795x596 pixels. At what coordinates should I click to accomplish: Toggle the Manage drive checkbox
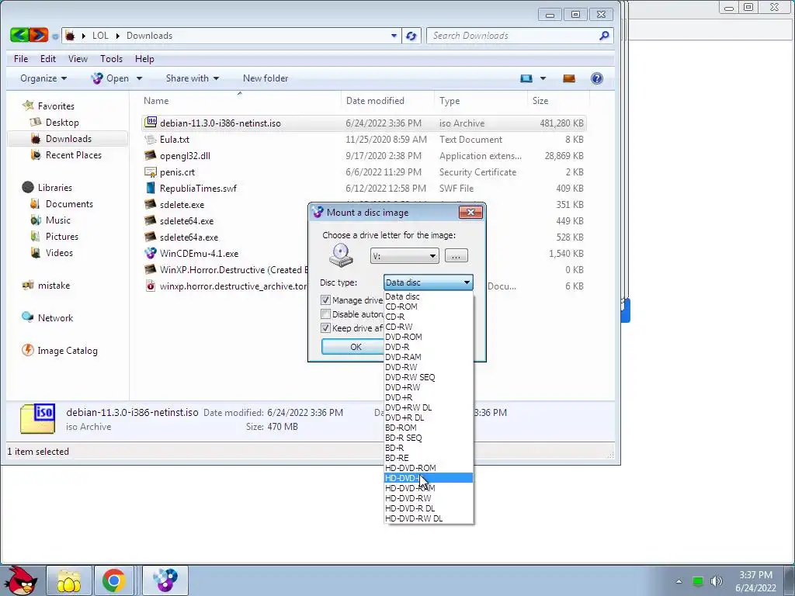click(325, 300)
